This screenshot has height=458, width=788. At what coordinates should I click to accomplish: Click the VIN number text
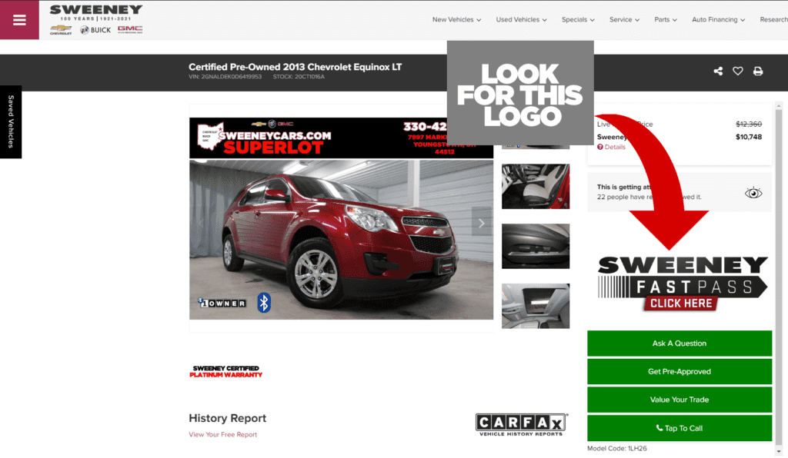pos(225,77)
